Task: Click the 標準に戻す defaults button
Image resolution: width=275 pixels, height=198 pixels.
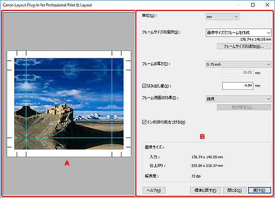Action: (205, 190)
